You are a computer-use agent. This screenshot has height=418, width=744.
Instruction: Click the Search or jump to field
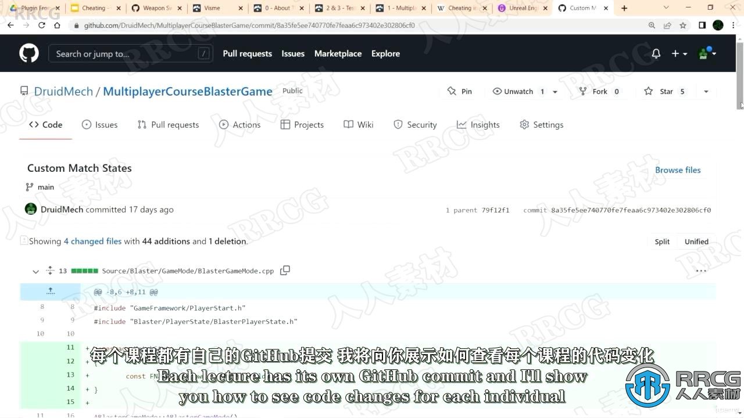pos(130,53)
